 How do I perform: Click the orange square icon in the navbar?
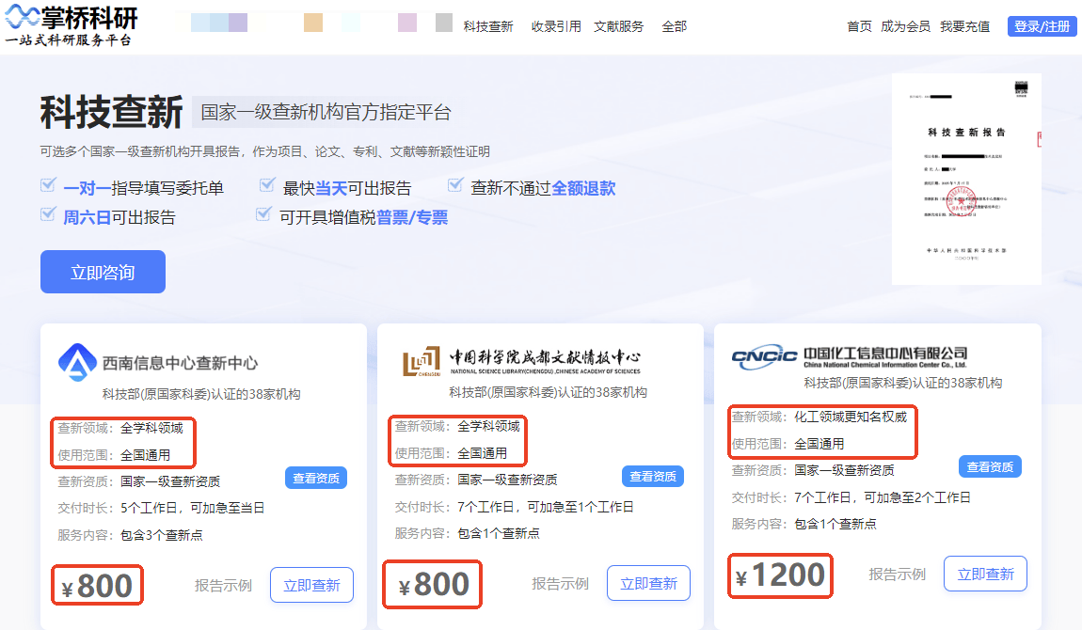[x=313, y=25]
